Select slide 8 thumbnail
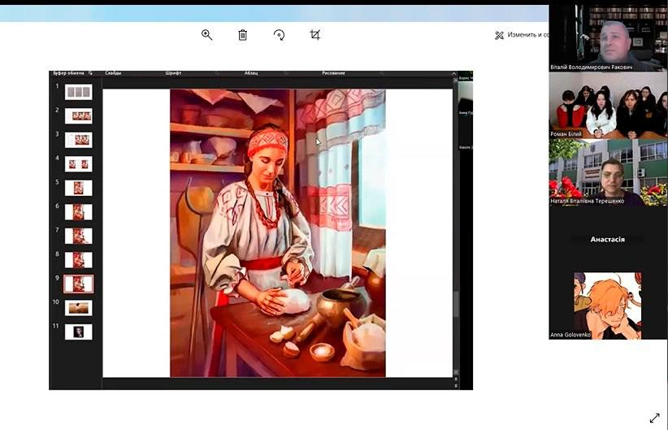668x430 pixels. click(x=78, y=260)
